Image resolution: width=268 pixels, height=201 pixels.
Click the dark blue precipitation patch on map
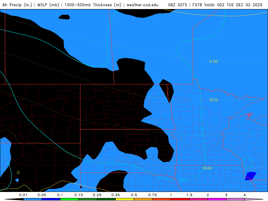pyautogui.click(x=251, y=176)
